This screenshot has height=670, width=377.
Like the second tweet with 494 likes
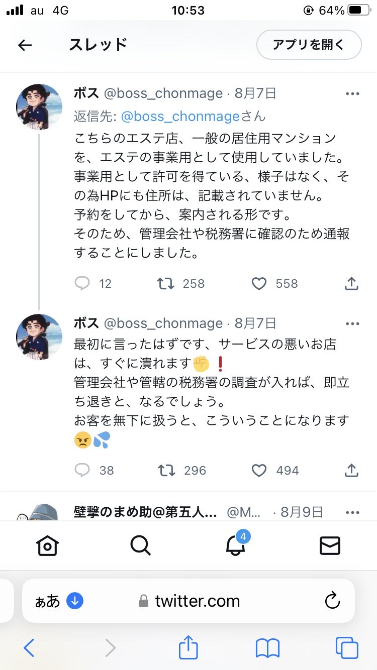[259, 471]
